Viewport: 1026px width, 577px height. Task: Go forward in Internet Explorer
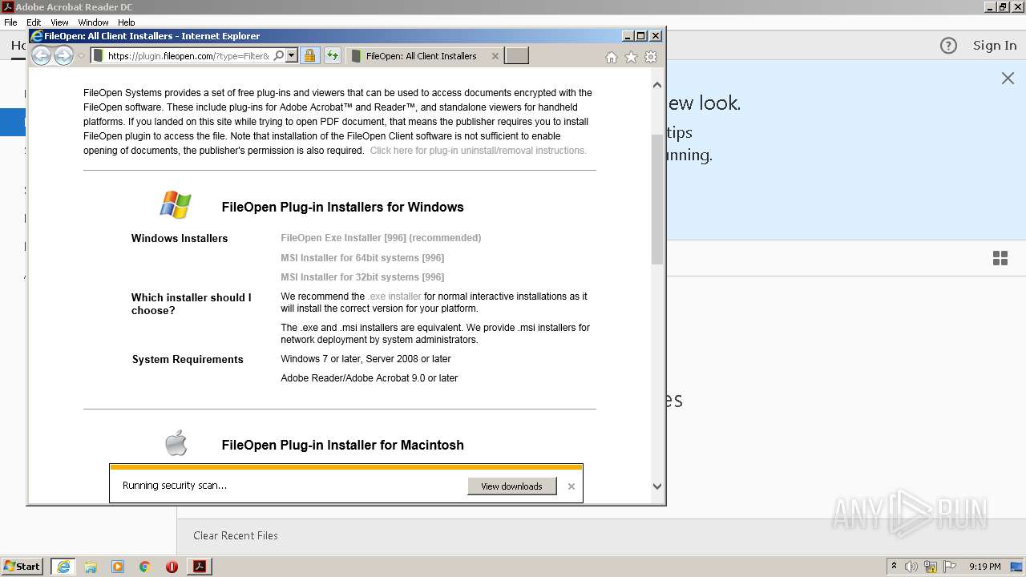(63, 56)
